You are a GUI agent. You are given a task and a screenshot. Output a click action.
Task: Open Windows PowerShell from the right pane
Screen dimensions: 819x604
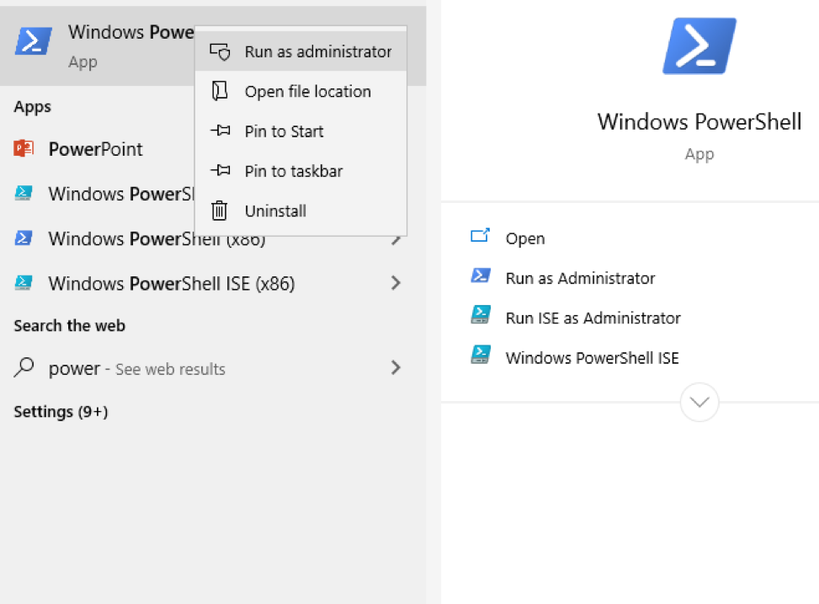tap(525, 238)
